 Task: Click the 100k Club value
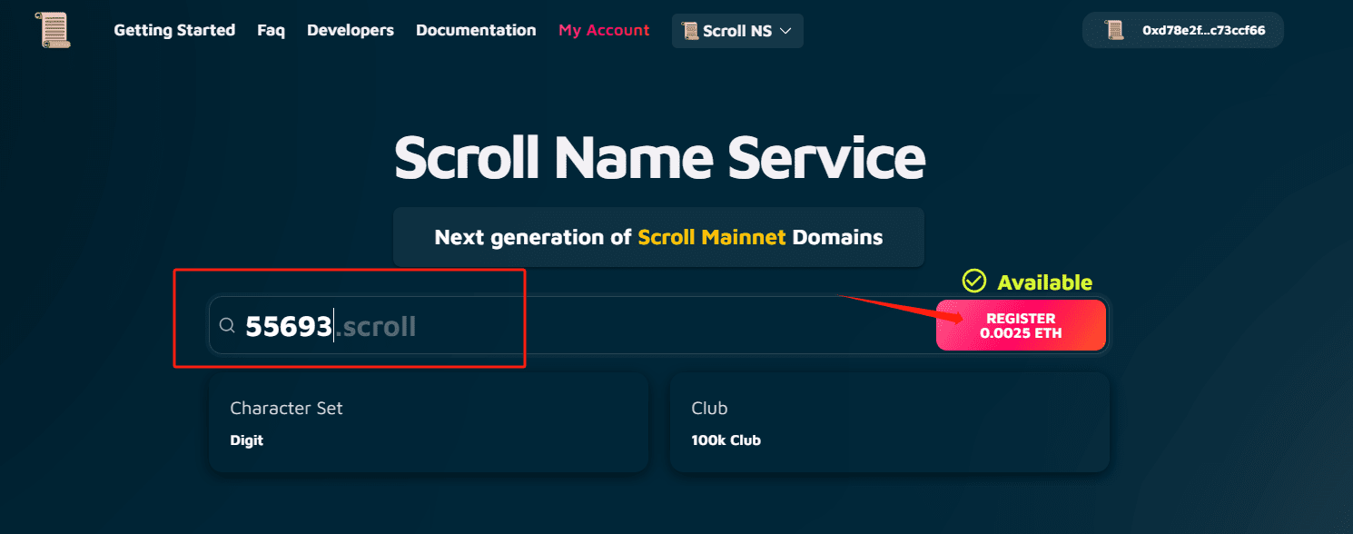coord(726,440)
